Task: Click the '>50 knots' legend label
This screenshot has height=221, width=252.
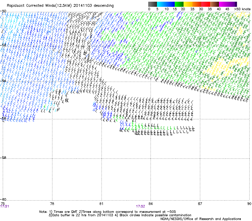Action: click(242, 9)
